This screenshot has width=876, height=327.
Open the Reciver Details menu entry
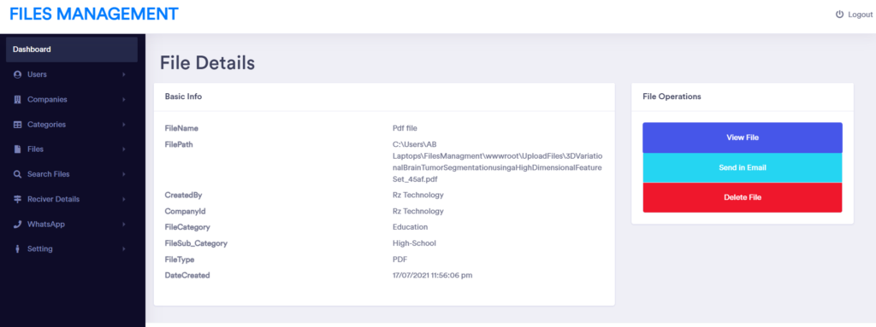coord(72,199)
